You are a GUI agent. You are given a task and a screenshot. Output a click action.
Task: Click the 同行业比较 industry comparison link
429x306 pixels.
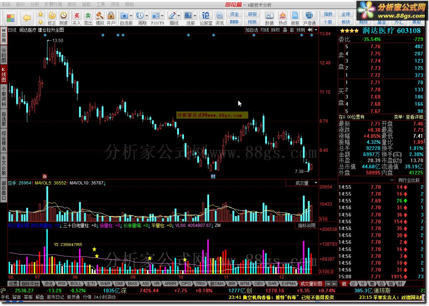[x=409, y=180]
